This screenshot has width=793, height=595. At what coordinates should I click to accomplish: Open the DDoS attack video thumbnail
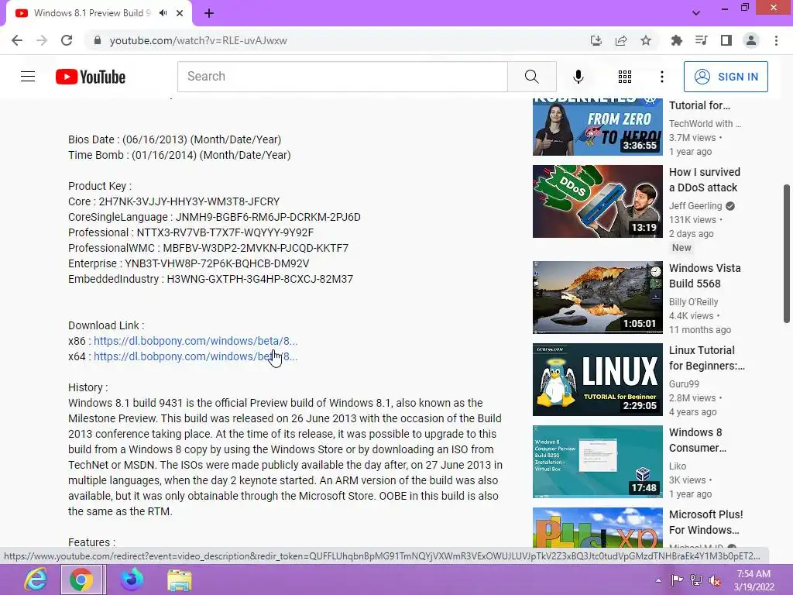point(597,201)
